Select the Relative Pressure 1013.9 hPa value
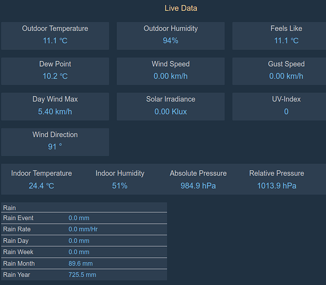Screen dimensions: 326x285 click(x=277, y=186)
